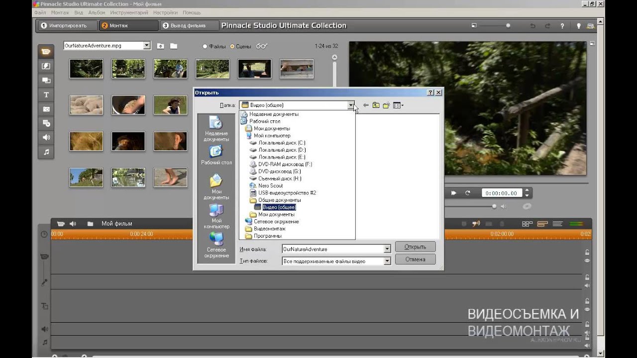Click the Отмена button
Viewport: 637px width, 358px height.
point(416,259)
